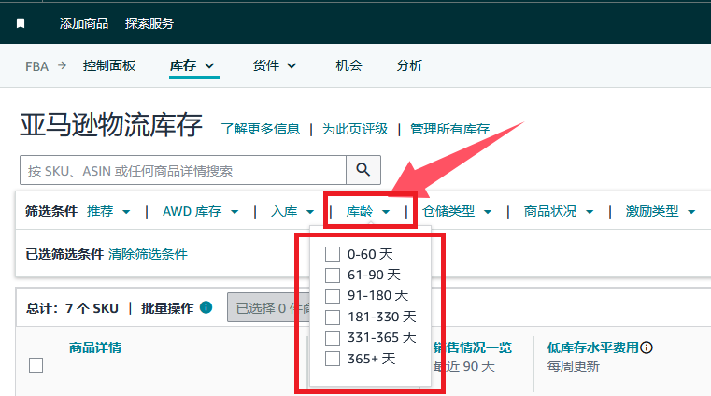Expand the 货件 navigation menu
Screen dimensions: 711x396
[275, 66]
